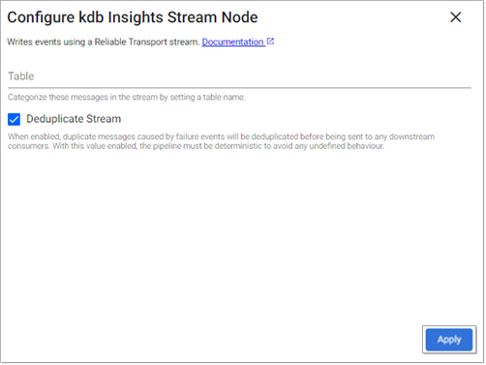Click the Table placeholder label
Viewport: 486px width, 365px height.
(x=21, y=76)
